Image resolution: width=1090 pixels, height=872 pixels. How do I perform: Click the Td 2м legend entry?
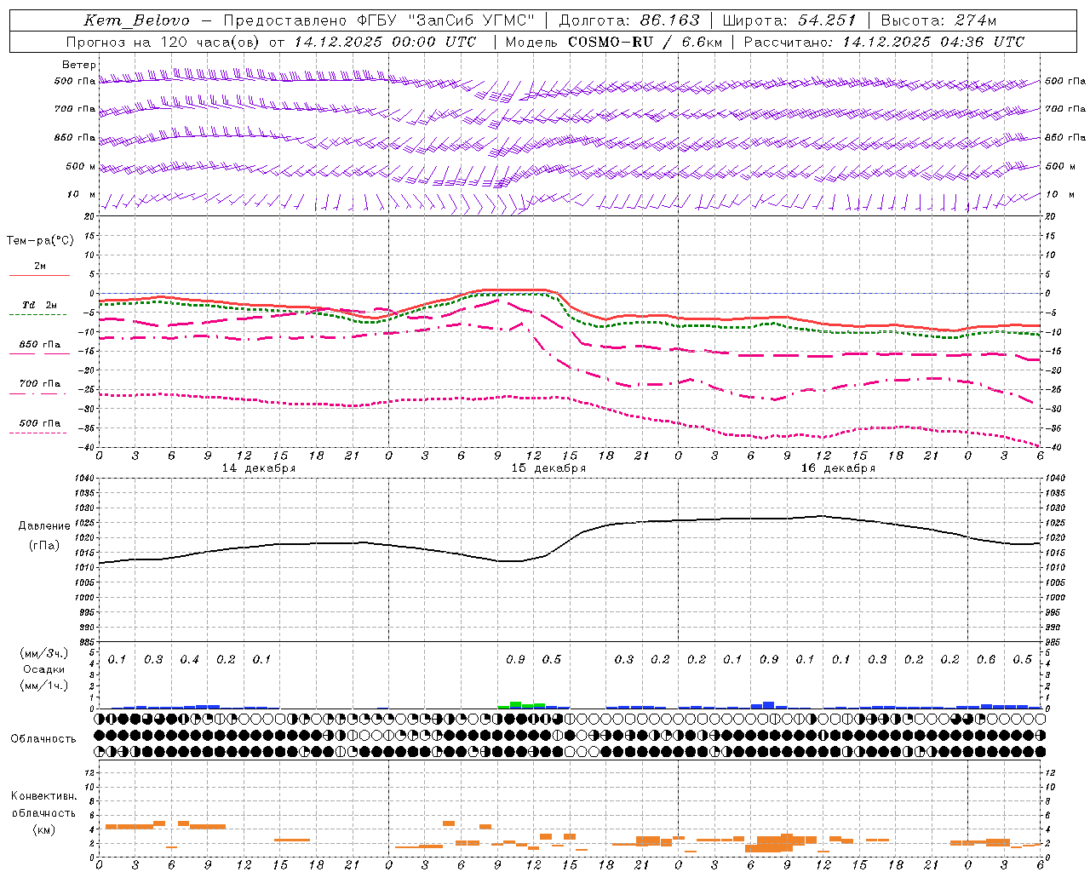point(40,305)
